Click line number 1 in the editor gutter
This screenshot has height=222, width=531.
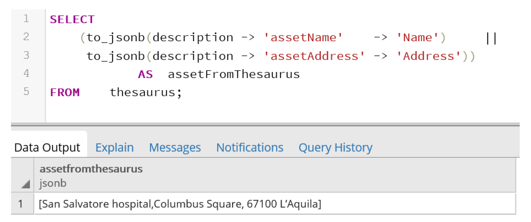[x=26, y=19]
